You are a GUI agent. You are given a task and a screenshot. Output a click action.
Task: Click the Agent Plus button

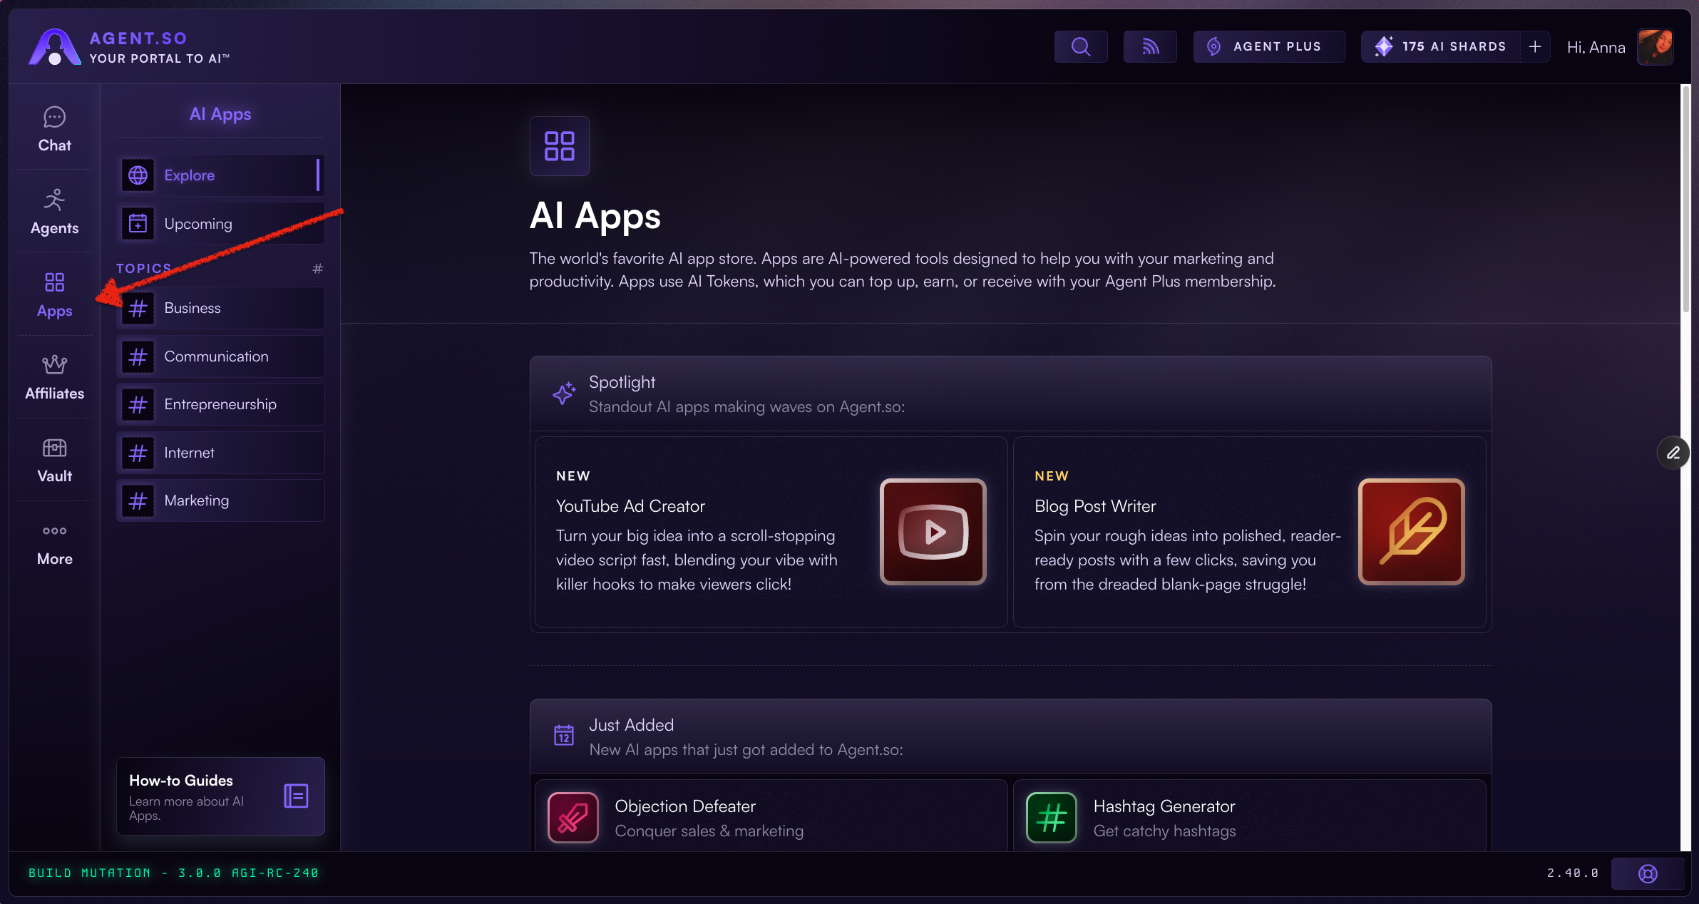[1268, 46]
